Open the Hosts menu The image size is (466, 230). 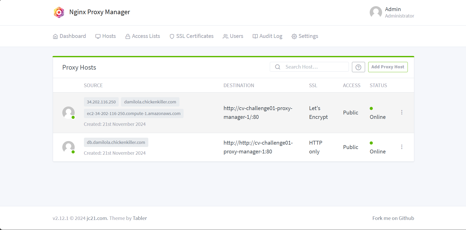[x=106, y=36]
